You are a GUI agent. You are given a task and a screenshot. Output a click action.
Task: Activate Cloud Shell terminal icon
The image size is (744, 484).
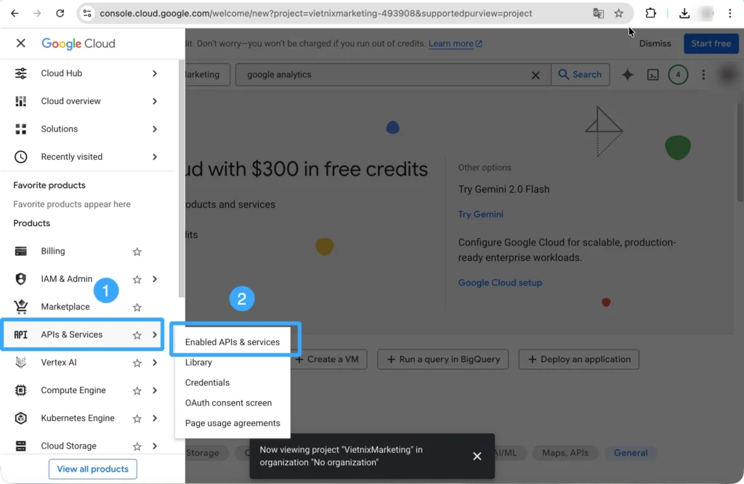pyautogui.click(x=653, y=75)
